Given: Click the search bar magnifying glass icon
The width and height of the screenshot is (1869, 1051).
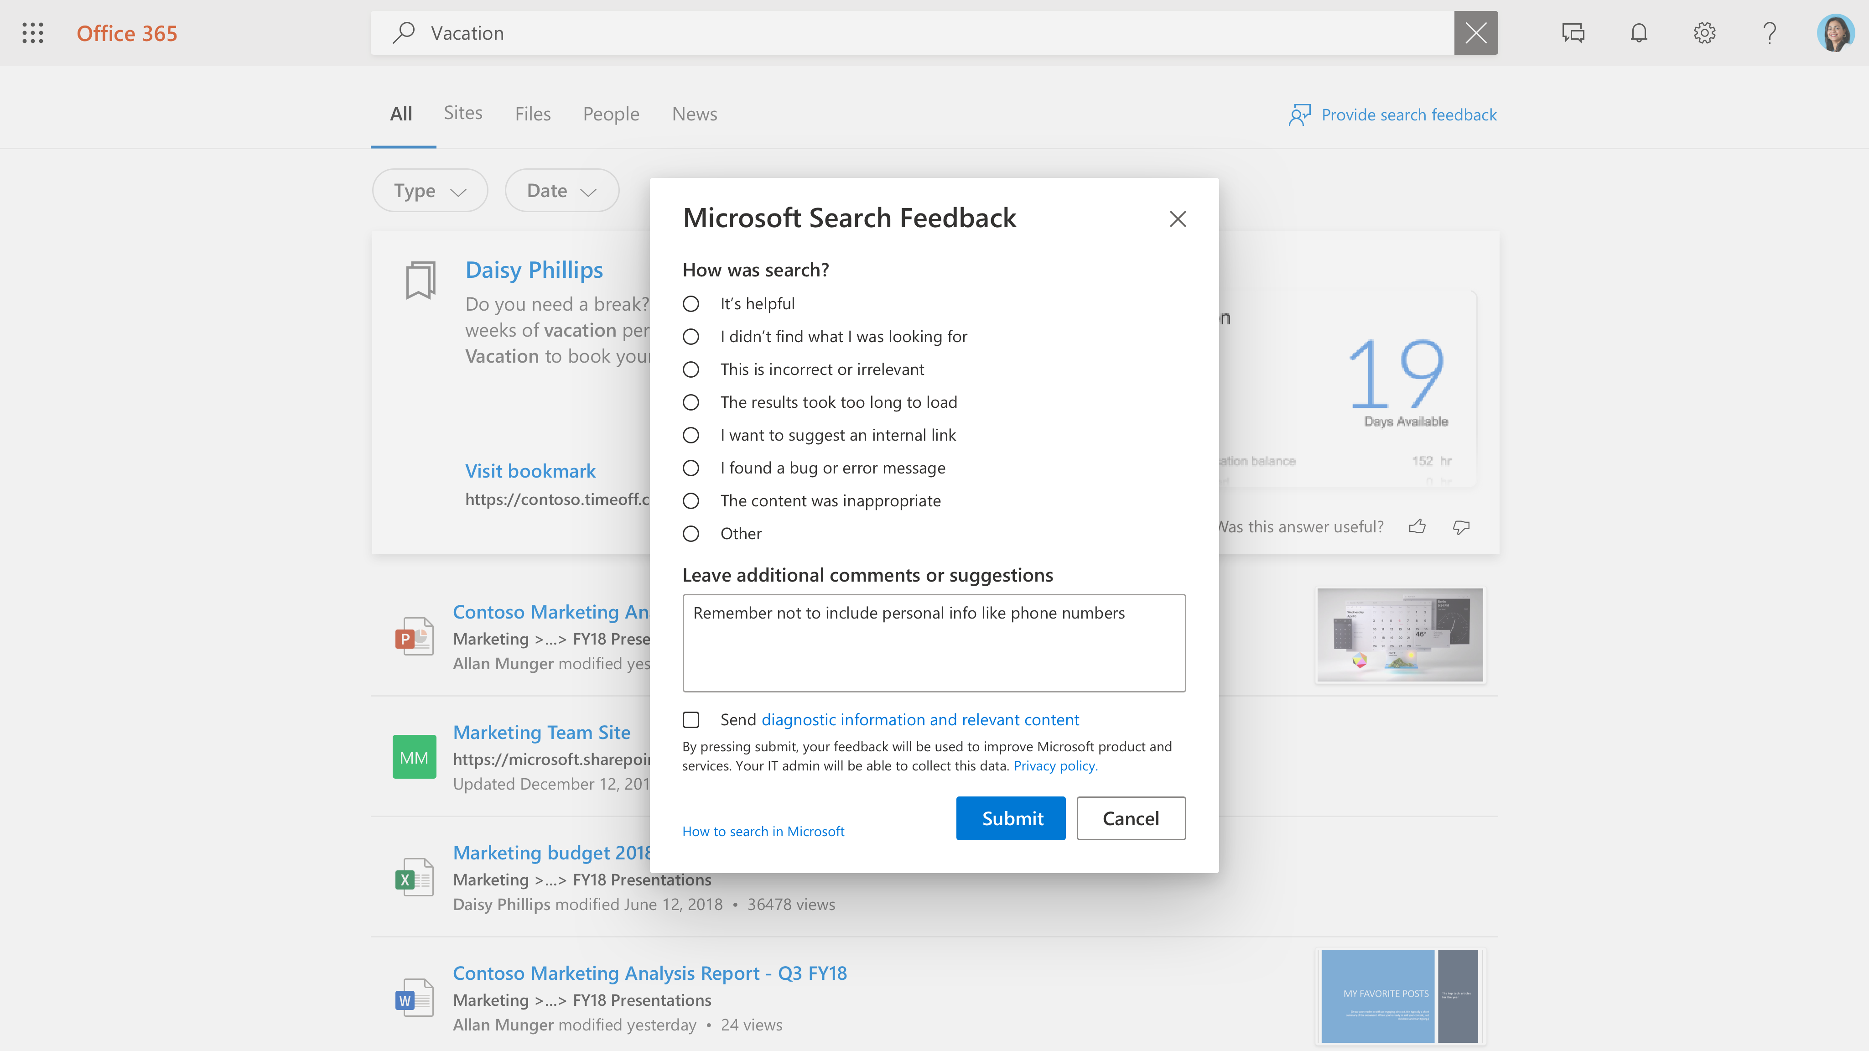Looking at the screenshot, I should [403, 32].
